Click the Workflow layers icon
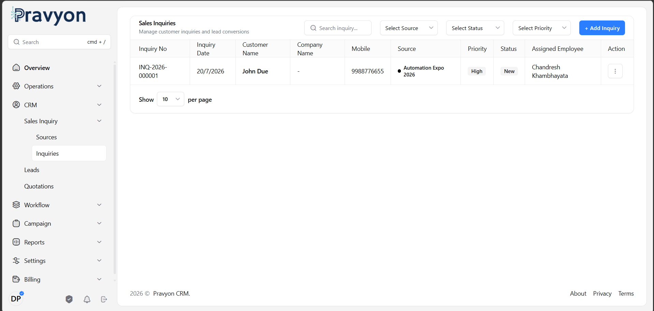This screenshot has width=654, height=311. (x=16, y=205)
